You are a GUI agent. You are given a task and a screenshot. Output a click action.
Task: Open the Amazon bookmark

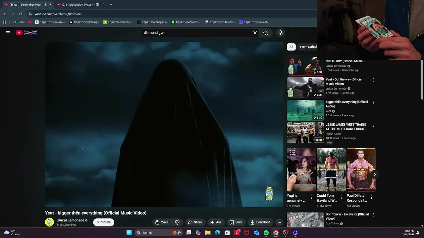pos(50,22)
